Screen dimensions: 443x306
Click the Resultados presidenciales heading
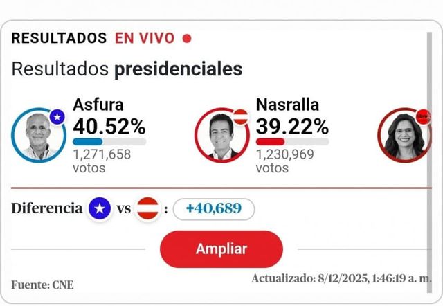point(127,69)
